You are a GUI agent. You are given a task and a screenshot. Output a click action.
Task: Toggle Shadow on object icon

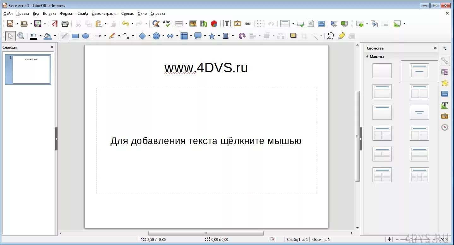(x=293, y=36)
